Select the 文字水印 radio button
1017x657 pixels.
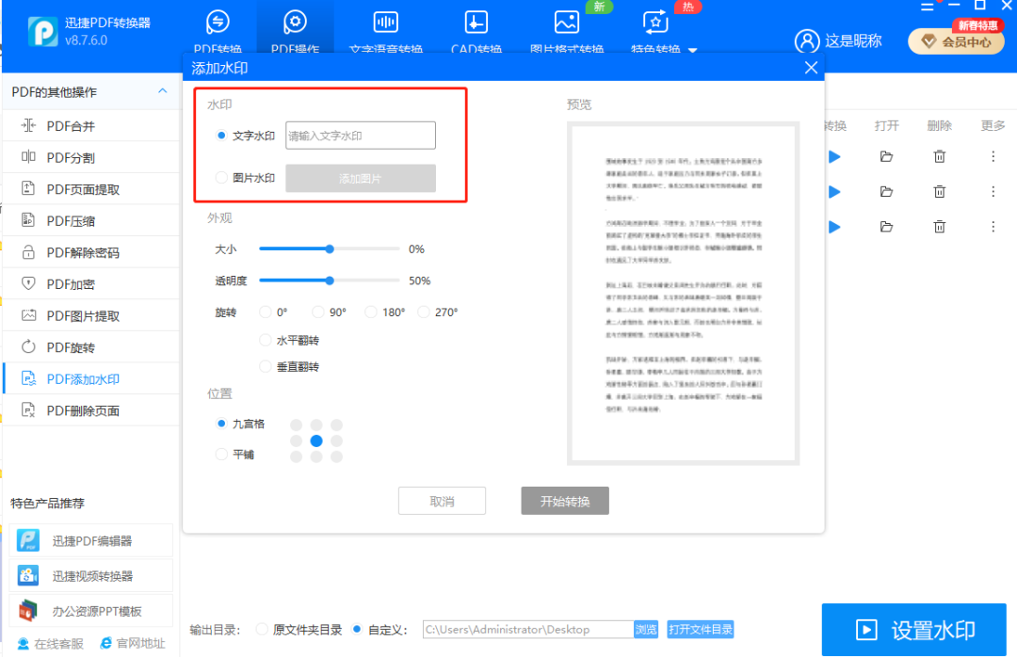221,136
